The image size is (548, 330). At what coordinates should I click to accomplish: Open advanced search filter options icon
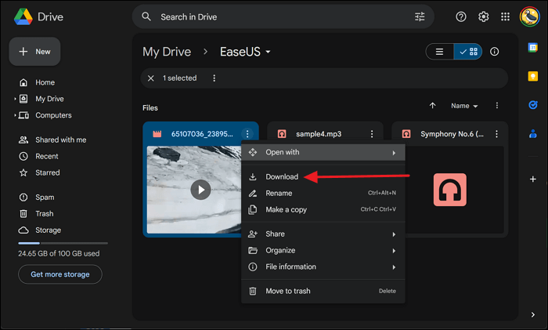(x=420, y=16)
